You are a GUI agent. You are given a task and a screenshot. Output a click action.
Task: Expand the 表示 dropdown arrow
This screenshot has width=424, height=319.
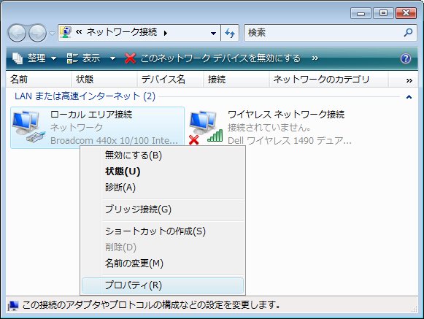[112, 58]
